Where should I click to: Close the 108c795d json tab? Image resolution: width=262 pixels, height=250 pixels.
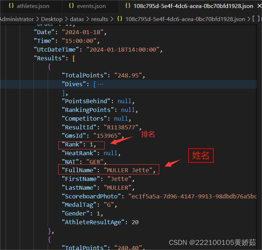click(x=259, y=6)
